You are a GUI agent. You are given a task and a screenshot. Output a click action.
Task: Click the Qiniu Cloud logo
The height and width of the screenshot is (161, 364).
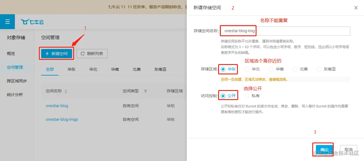click(32, 22)
